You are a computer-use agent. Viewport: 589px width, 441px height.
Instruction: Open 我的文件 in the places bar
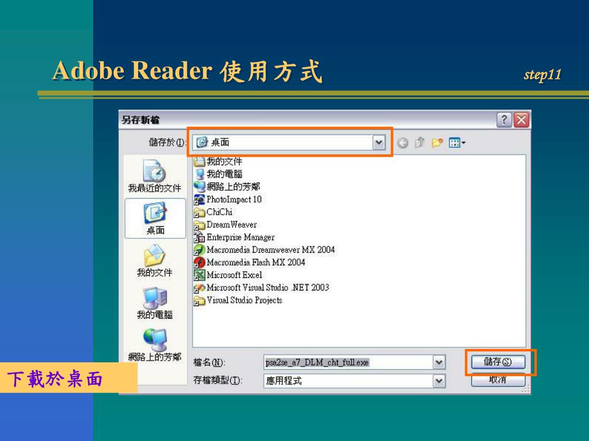(x=154, y=261)
